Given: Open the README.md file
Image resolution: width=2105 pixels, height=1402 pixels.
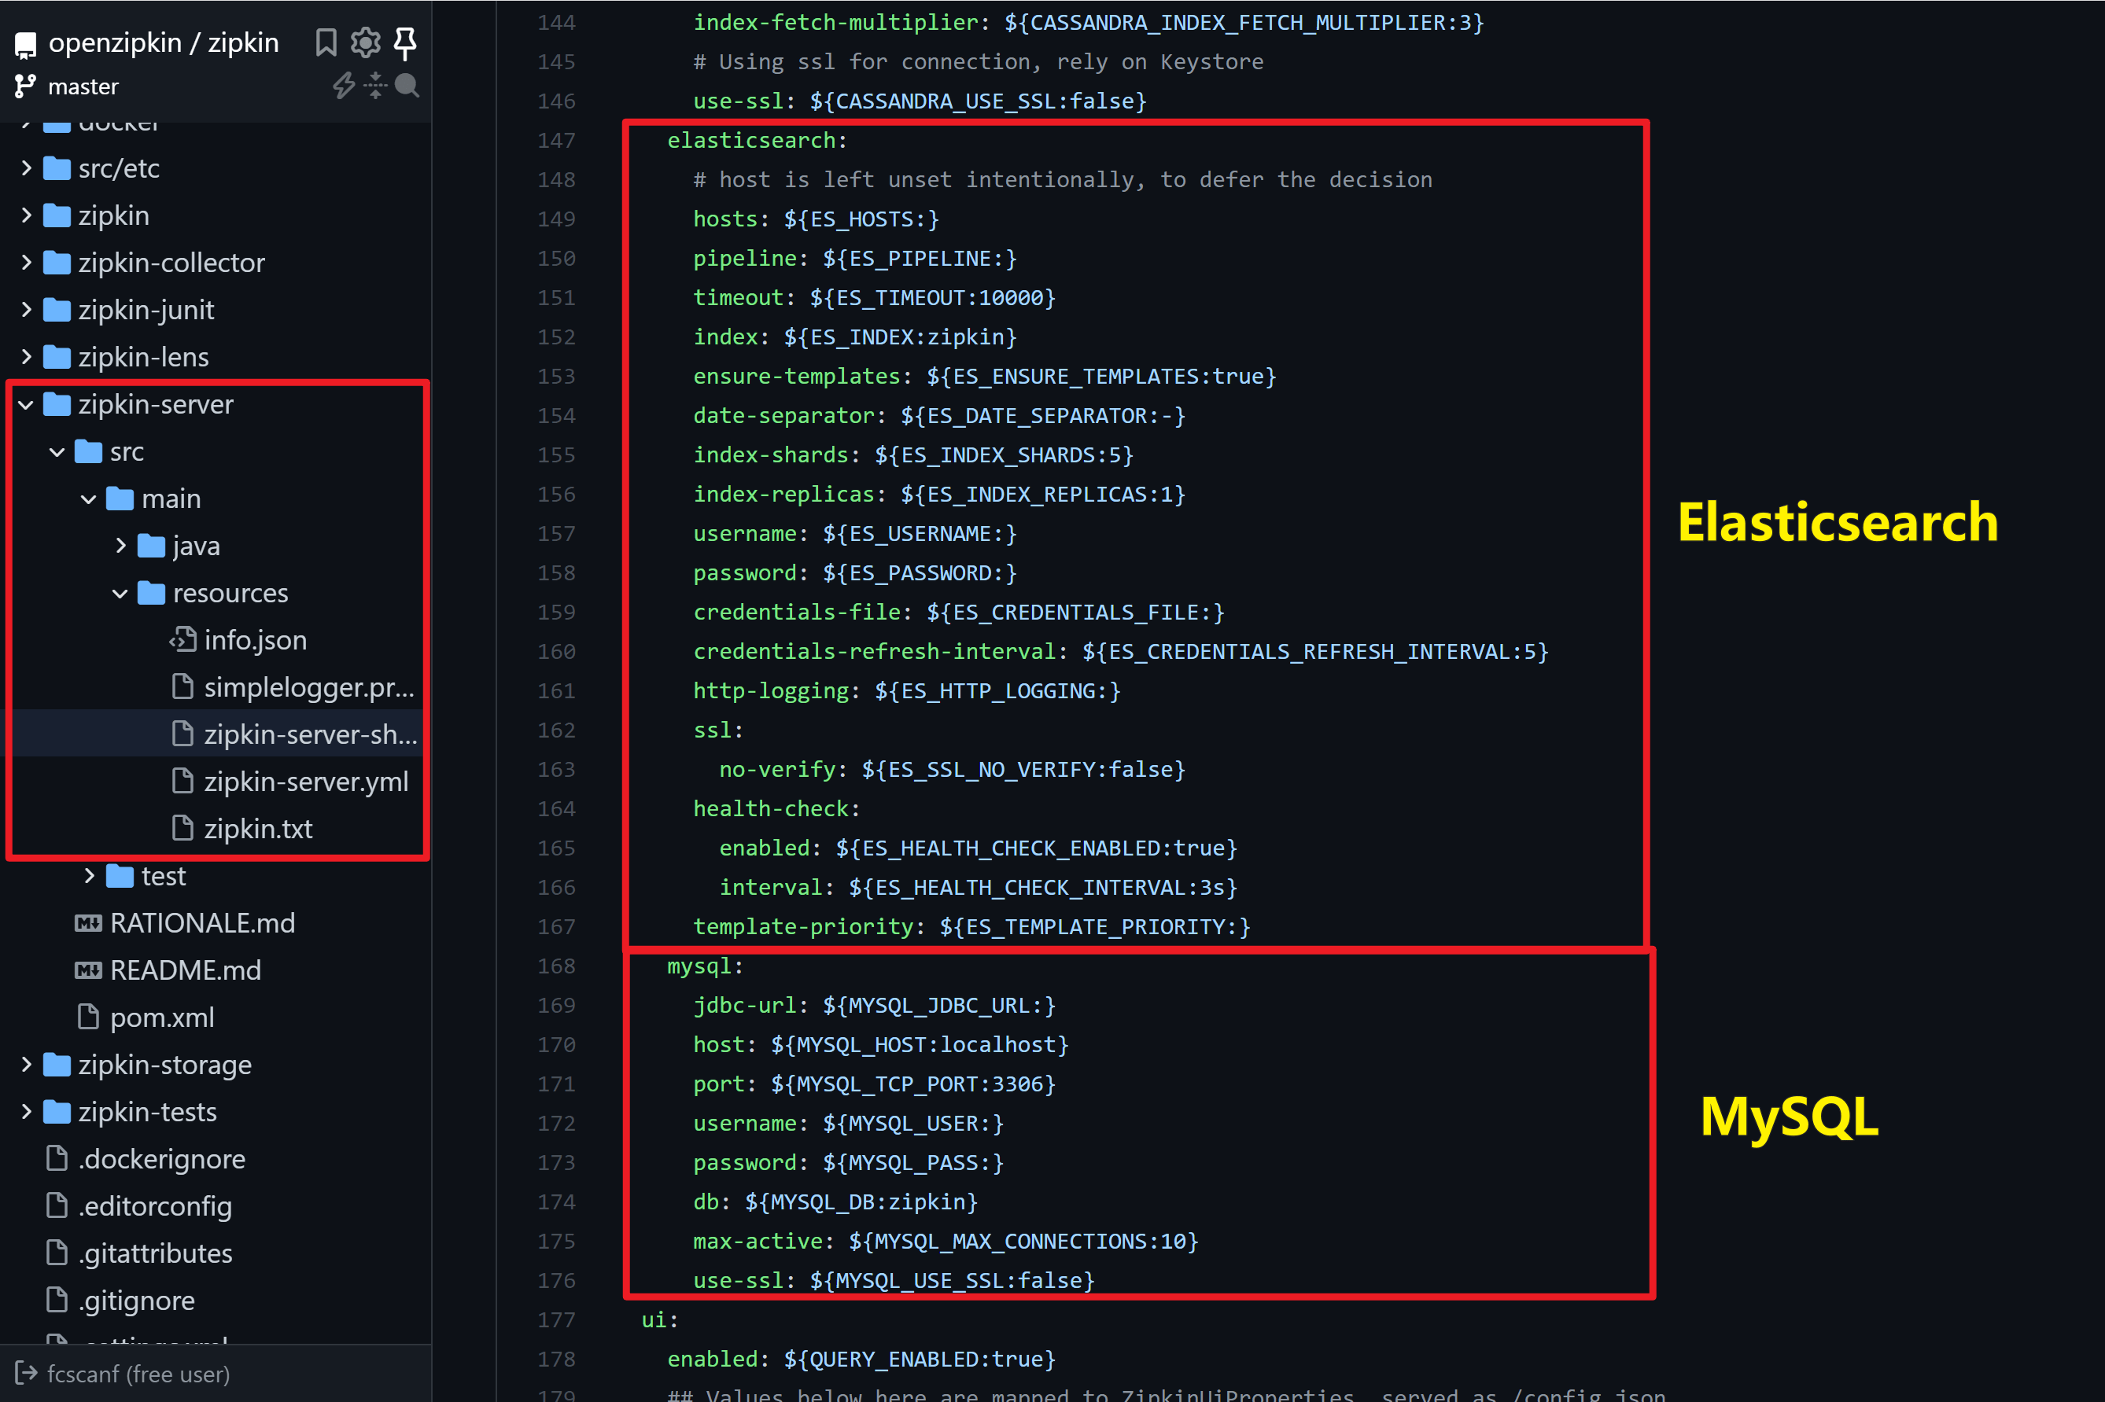Looking at the screenshot, I should 185,970.
